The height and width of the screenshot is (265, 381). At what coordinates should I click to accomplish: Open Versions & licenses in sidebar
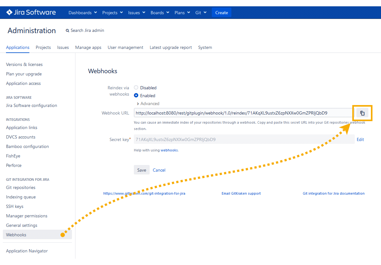click(x=24, y=64)
